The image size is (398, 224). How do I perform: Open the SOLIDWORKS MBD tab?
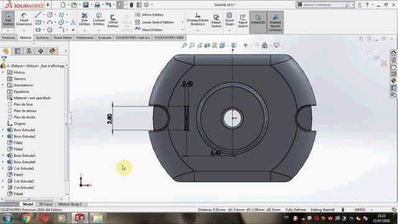pos(169,37)
